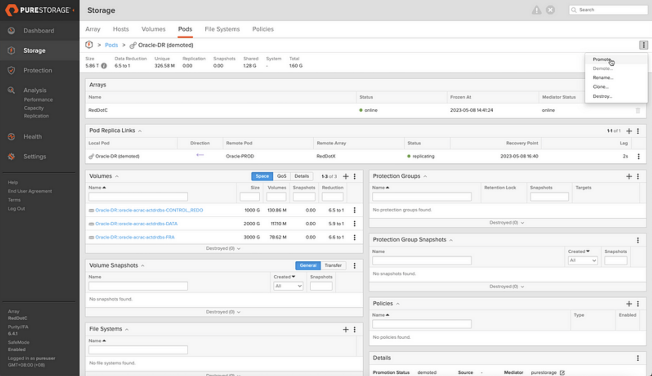Add a file system with plus icon

[346, 329]
